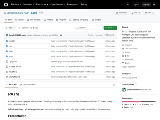Click the pink C++ segment of language bar

click(x=131, y=102)
